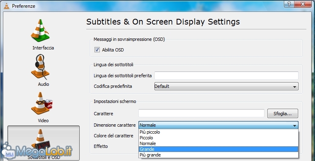The height and width of the screenshot is (161, 315).
Task: Focus the Lingua dei sottotitoli preferita field
Action: click(226, 76)
